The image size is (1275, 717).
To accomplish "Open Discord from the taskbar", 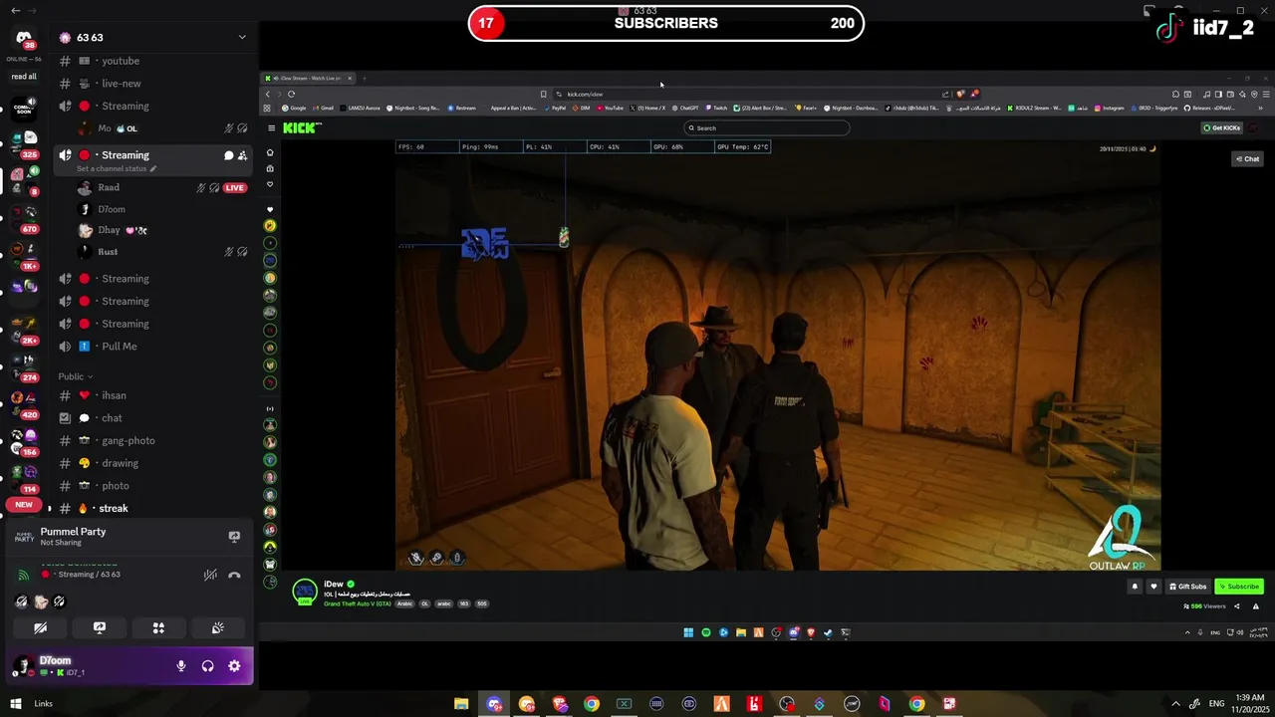I will [x=494, y=704].
